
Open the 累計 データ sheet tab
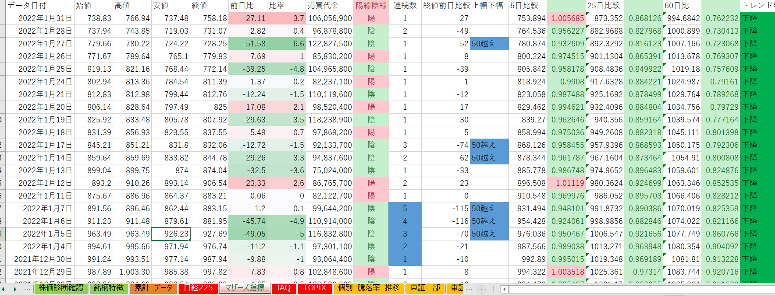[153, 288]
